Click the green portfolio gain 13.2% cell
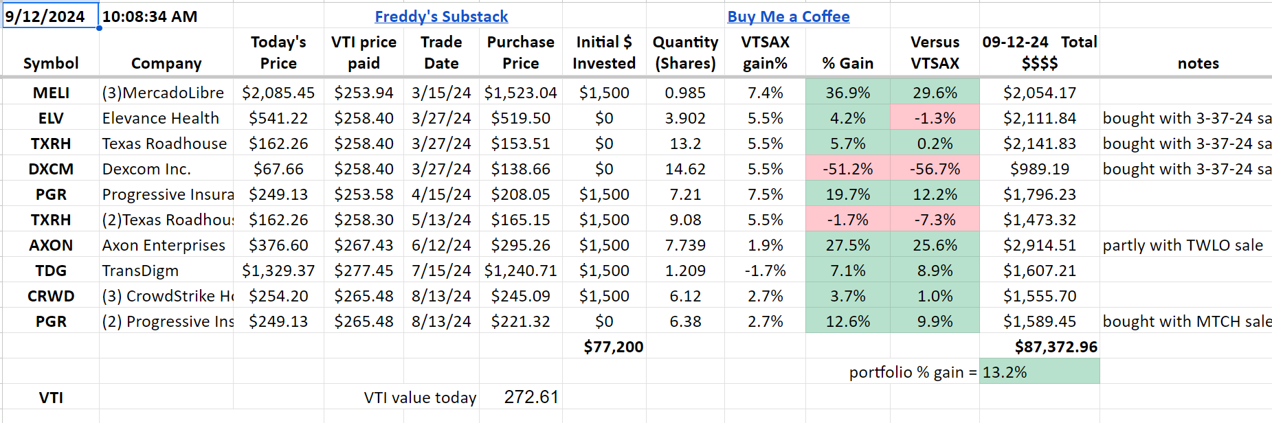The height and width of the screenshot is (423, 1272). pyautogui.click(x=1038, y=372)
